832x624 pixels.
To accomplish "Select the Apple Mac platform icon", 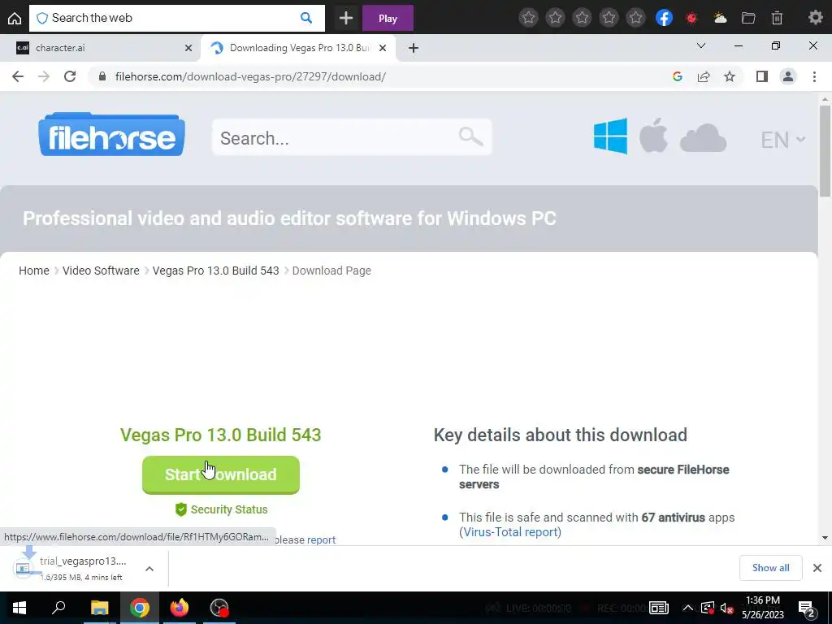I will (x=653, y=136).
